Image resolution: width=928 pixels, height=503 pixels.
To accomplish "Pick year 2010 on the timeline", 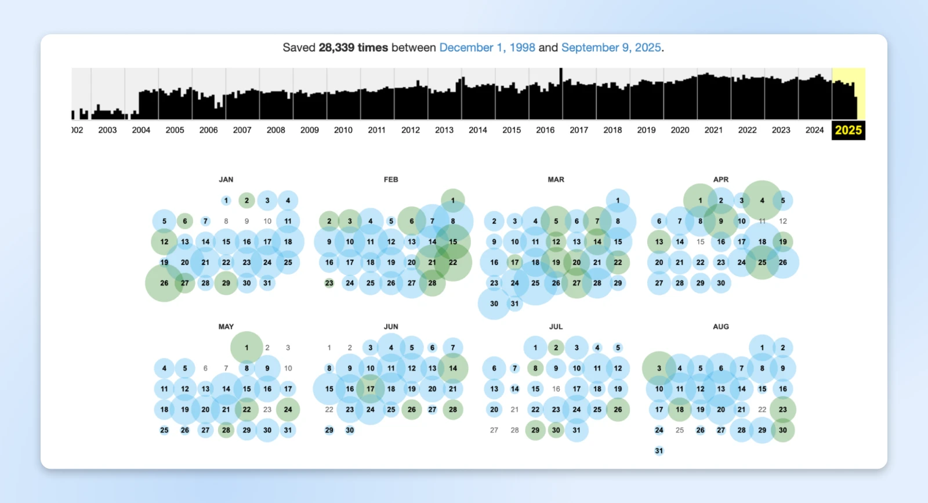I will pyautogui.click(x=343, y=130).
